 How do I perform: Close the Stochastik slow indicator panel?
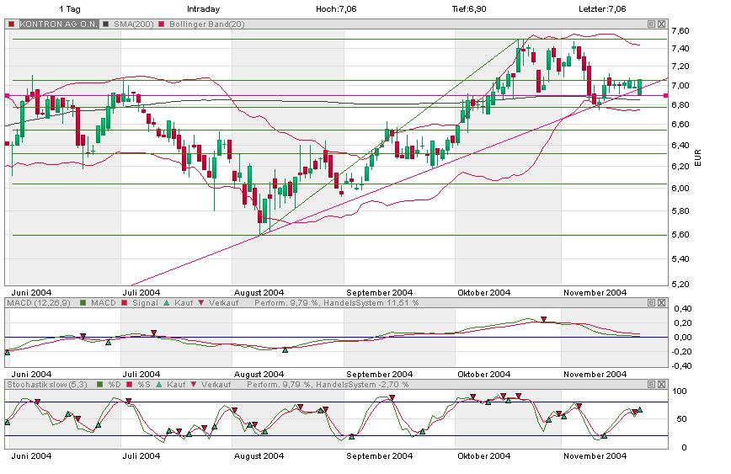tap(662, 384)
